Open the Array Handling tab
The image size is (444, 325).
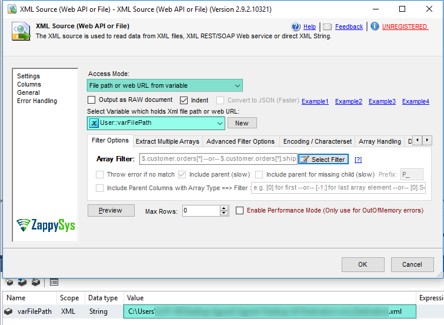click(380, 141)
